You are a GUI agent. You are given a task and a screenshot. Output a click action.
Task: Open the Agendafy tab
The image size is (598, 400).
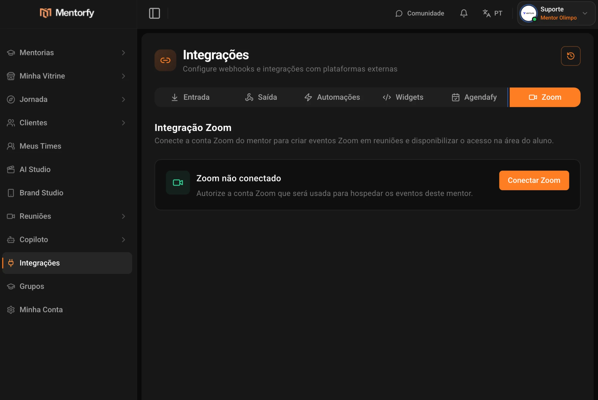click(474, 97)
